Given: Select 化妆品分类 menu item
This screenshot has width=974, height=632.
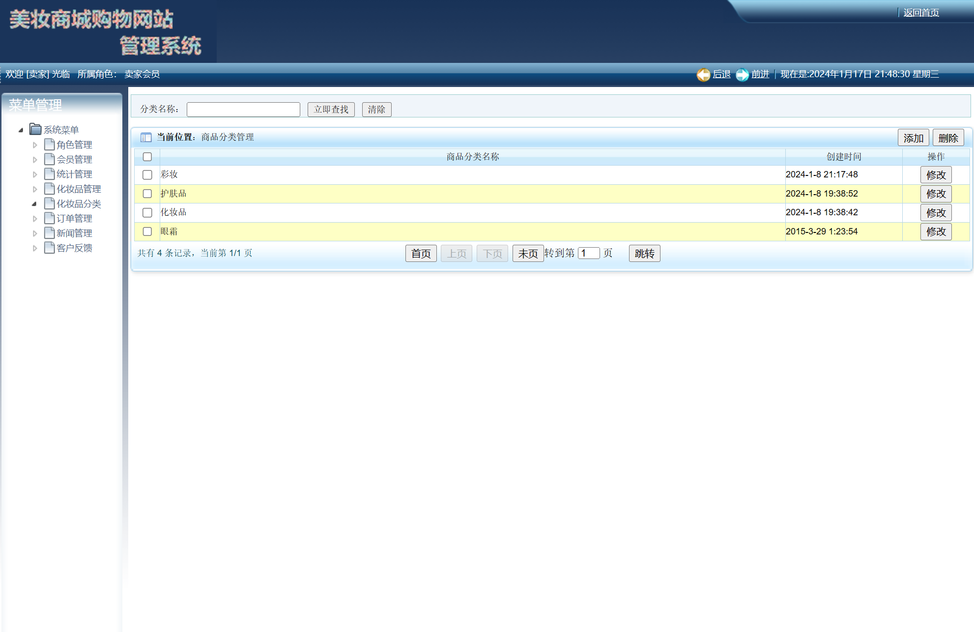Looking at the screenshot, I should [79, 203].
